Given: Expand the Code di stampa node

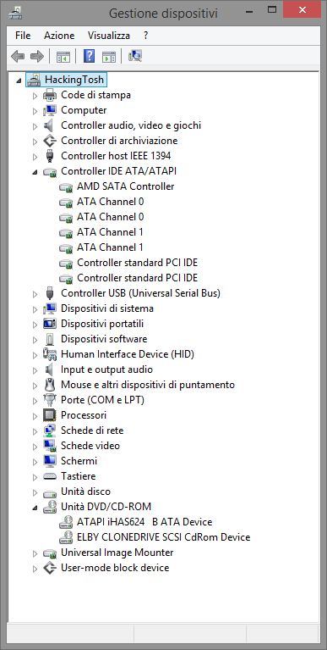Looking at the screenshot, I should pos(35,96).
